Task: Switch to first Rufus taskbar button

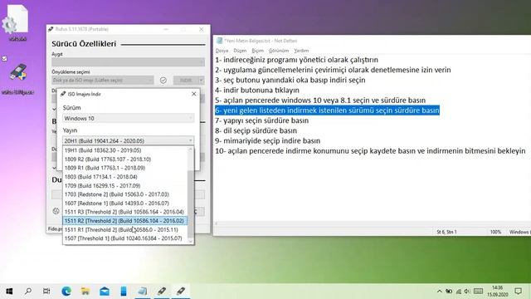Action: [162, 291]
